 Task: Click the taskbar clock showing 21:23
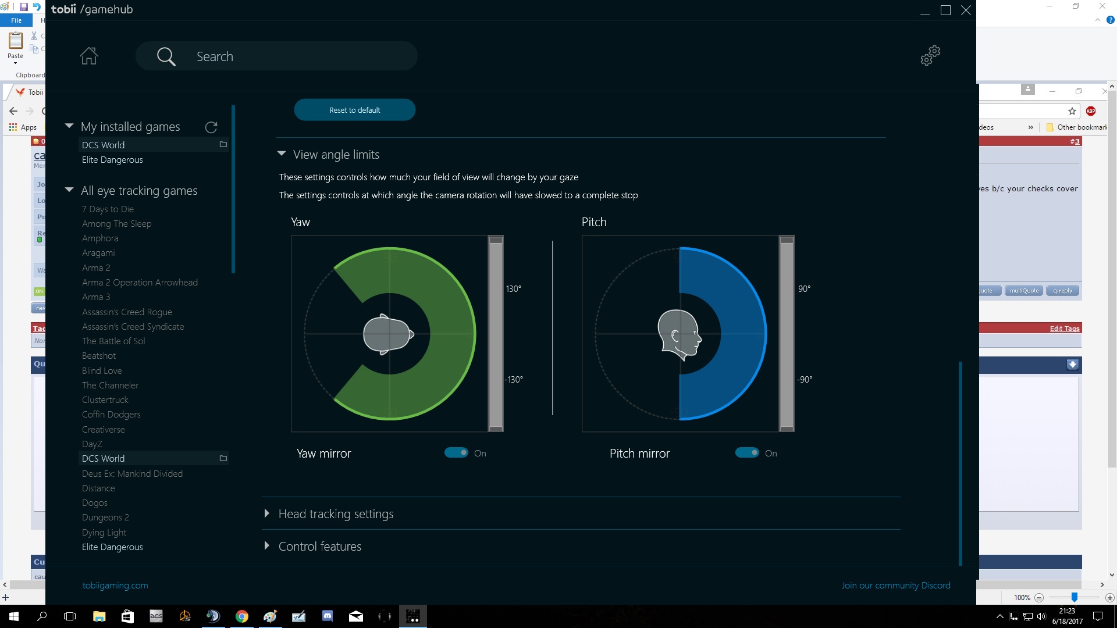(1067, 616)
